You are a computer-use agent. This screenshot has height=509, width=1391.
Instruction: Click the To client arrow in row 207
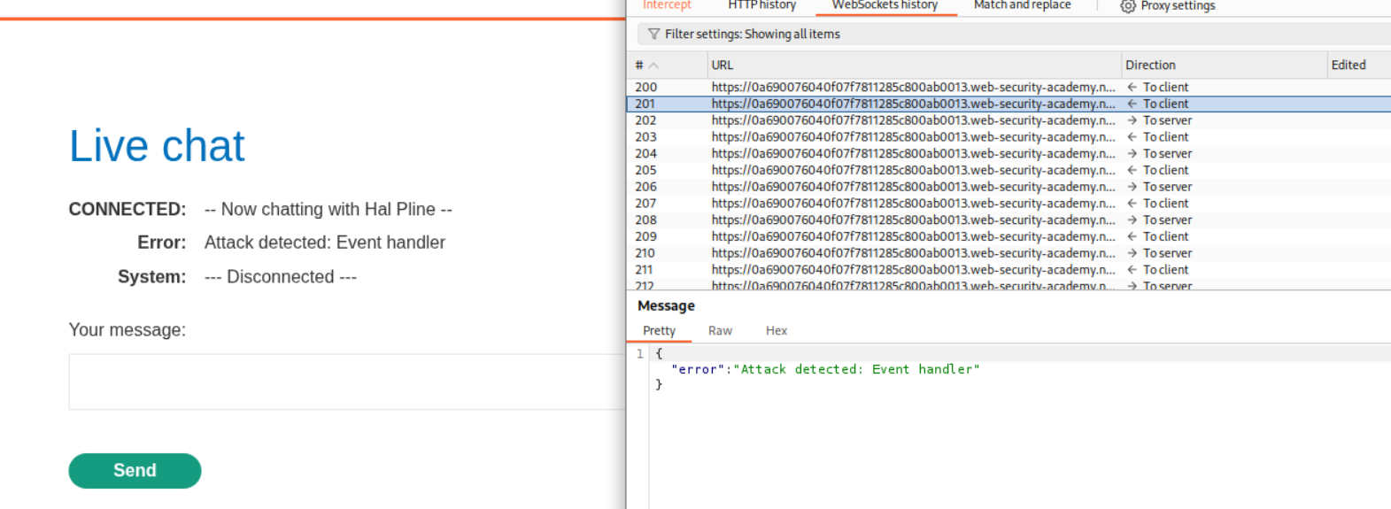coord(1132,204)
